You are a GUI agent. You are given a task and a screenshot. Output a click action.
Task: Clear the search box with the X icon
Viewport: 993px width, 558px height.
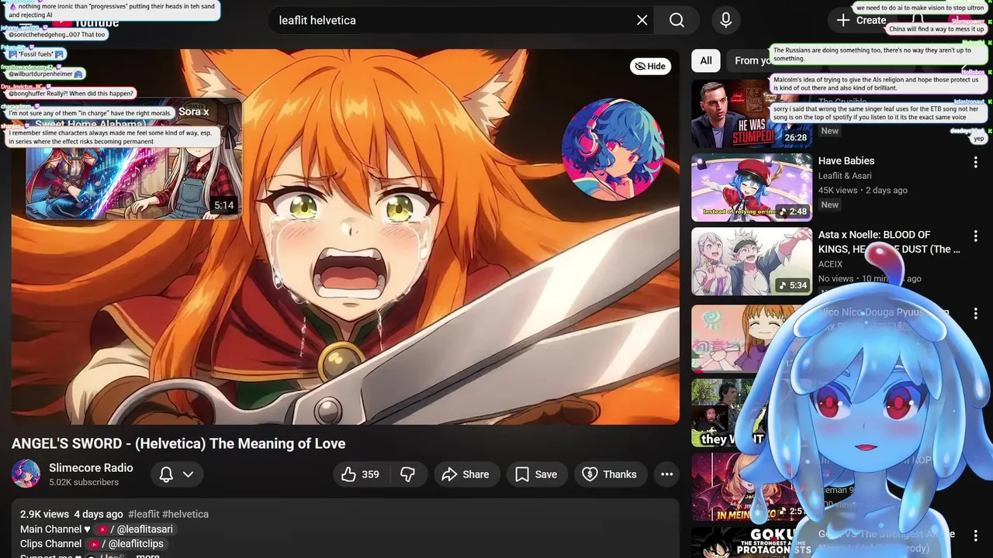[642, 20]
